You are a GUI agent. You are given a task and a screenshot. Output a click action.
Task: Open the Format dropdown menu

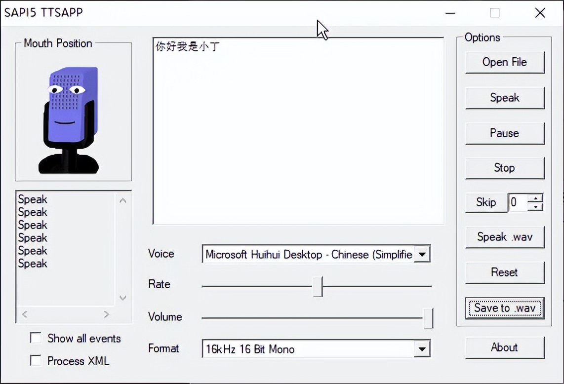pyautogui.click(x=421, y=349)
